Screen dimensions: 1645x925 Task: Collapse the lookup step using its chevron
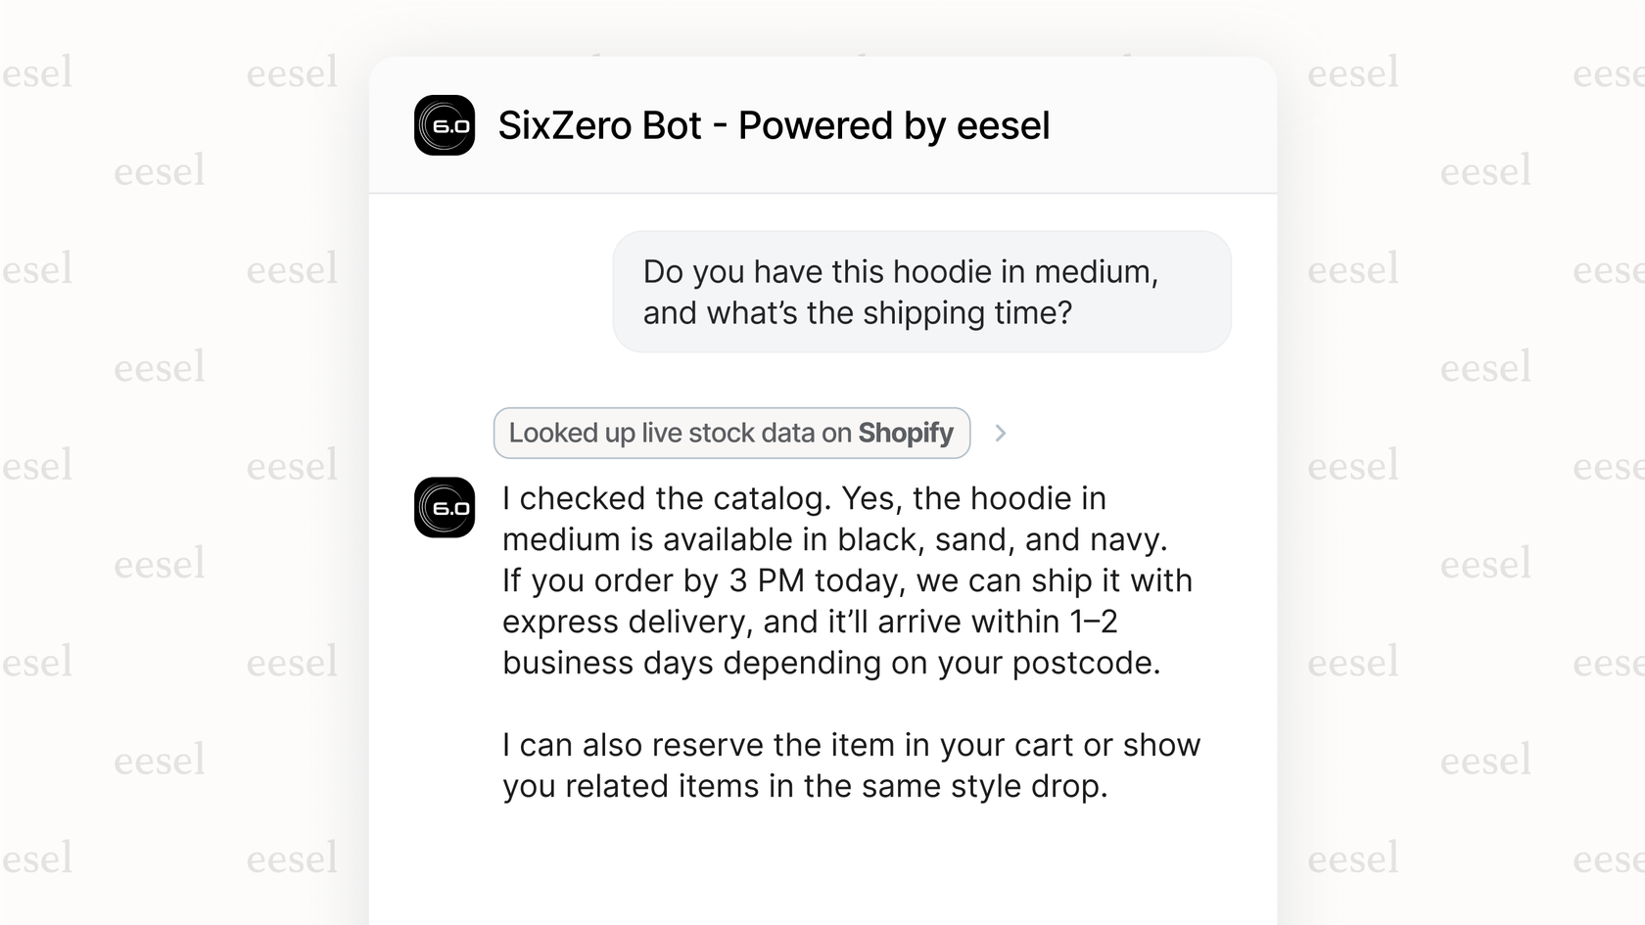(x=1001, y=433)
